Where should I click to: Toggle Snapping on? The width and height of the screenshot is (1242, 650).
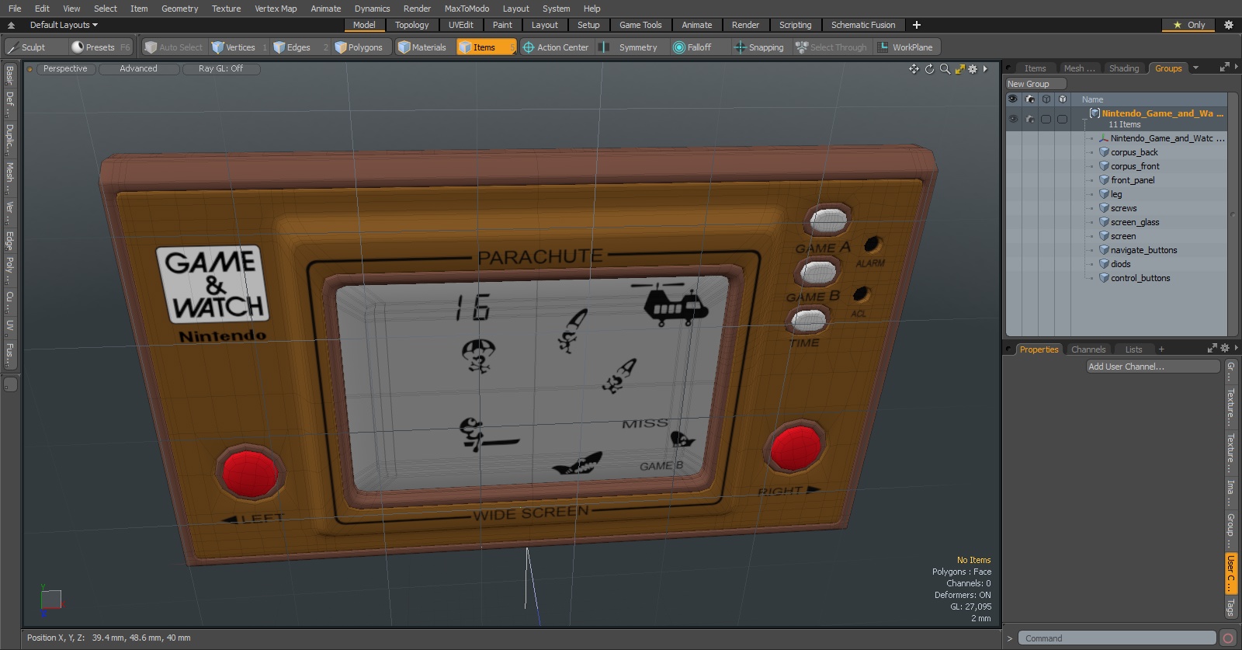(x=759, y=47)
